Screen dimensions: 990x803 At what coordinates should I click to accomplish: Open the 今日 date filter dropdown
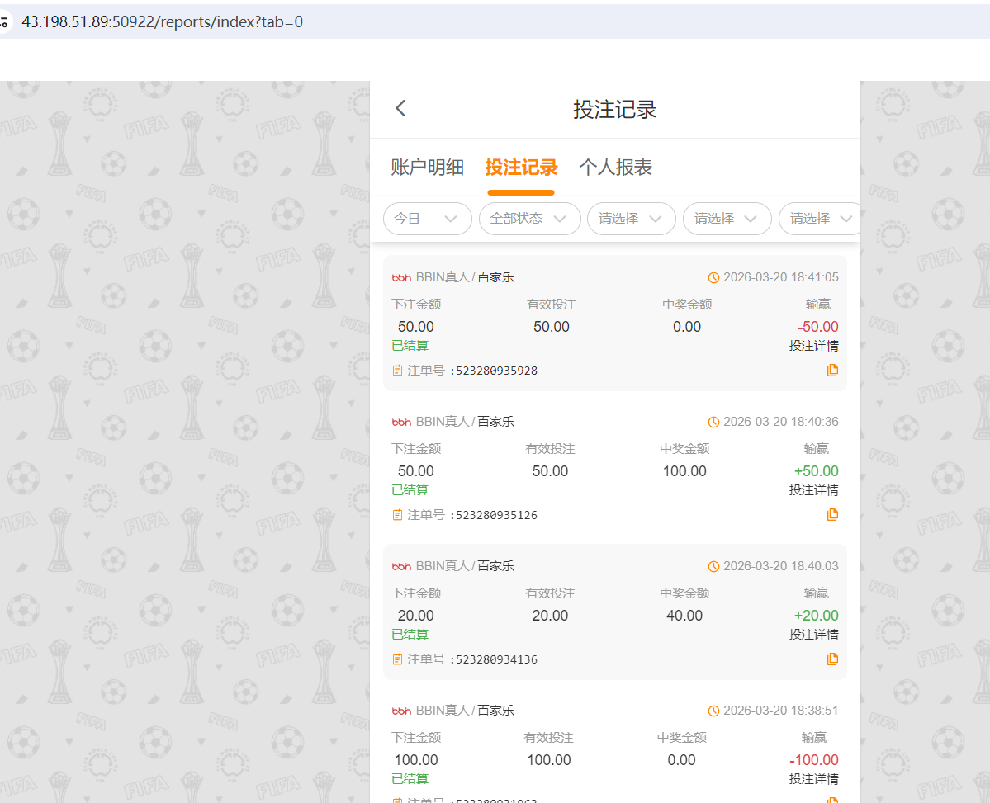click(x=427, y=219)
